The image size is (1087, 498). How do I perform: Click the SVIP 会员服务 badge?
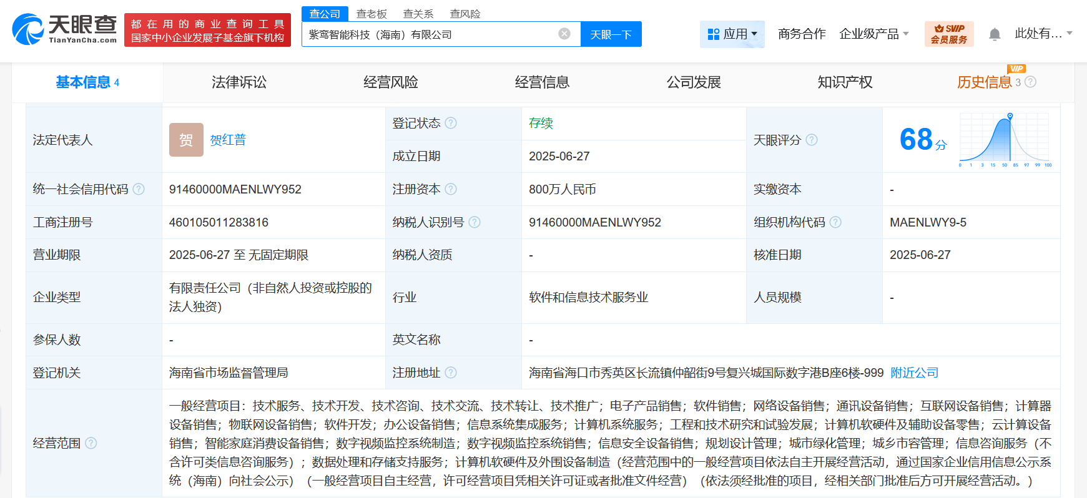tap(948, 34)
